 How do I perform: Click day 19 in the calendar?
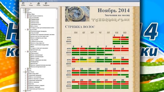pos(90,69)
